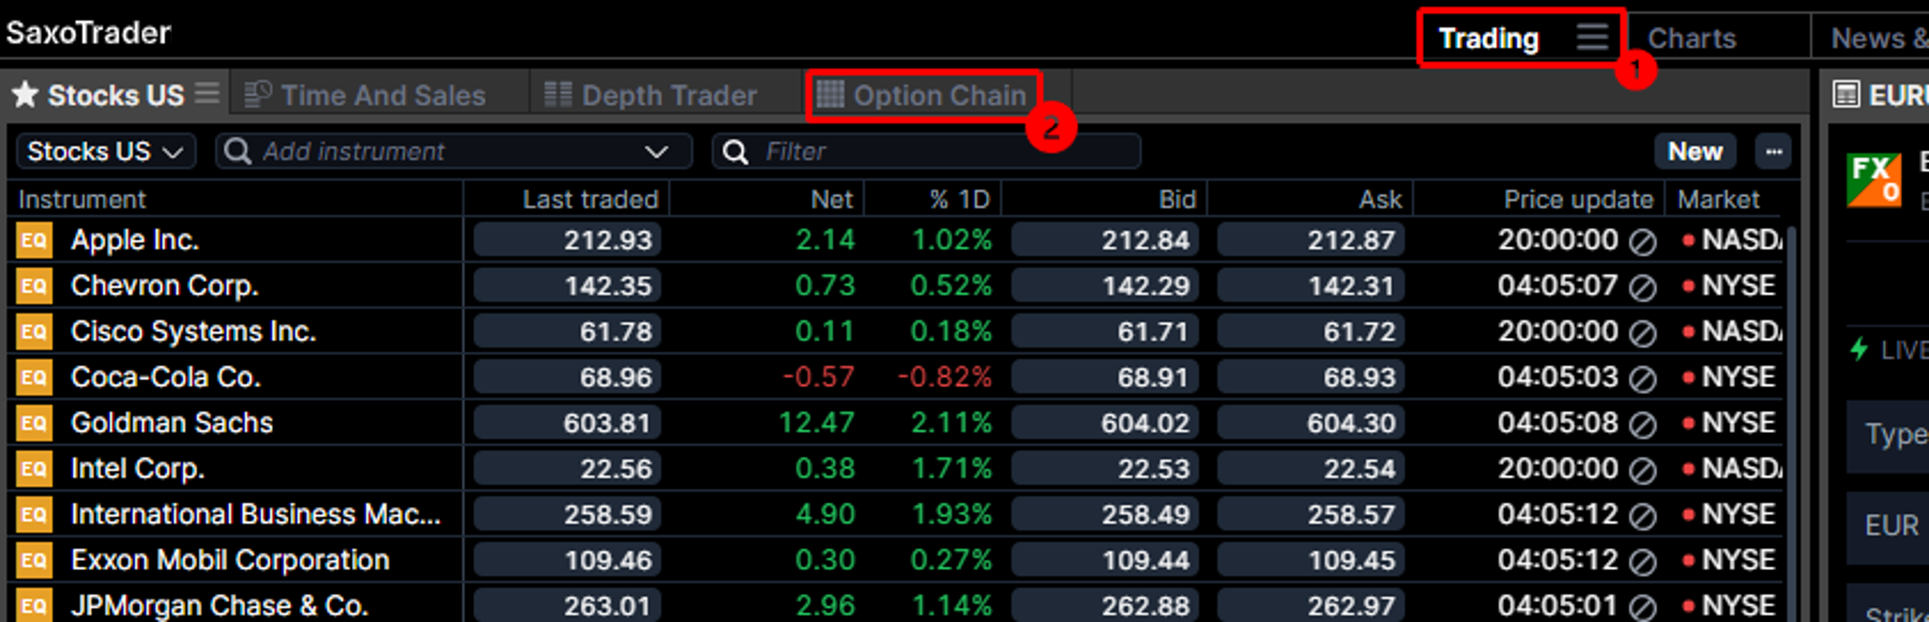Viewport: 1929px width, 622px height.
Task: Expand the Add instrument dropdown arrow
Action: (656, 152)
